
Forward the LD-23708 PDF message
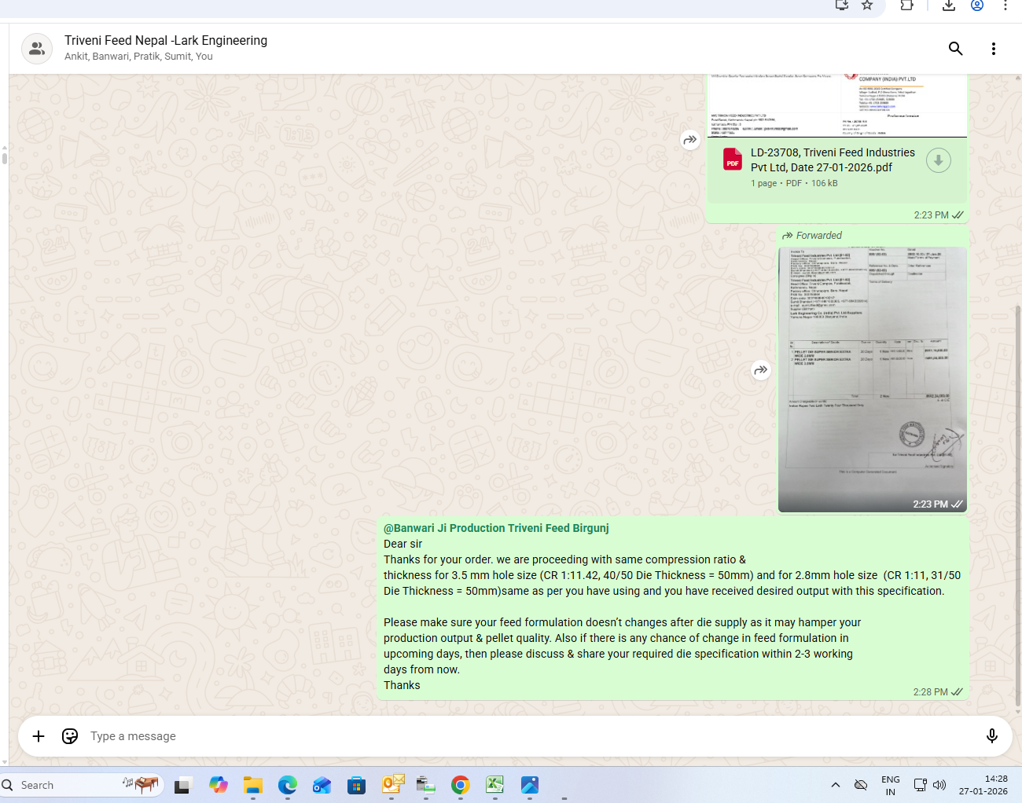[x=689, y=140]
